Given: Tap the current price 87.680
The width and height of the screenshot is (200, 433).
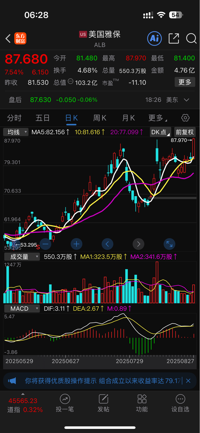Looking at the screenshot, I should tap(26, 59).
